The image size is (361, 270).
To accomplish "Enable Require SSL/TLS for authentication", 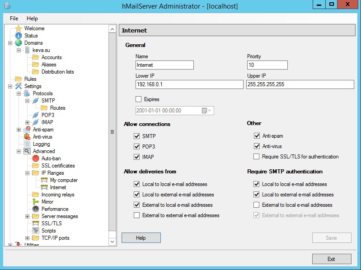I will pyautogui.click(x=256, y=156).
